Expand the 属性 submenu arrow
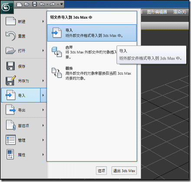The image size is (191, 182). click(x=43, y=155)
